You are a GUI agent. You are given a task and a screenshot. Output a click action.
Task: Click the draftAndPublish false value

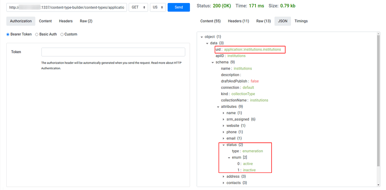[255, 81]
